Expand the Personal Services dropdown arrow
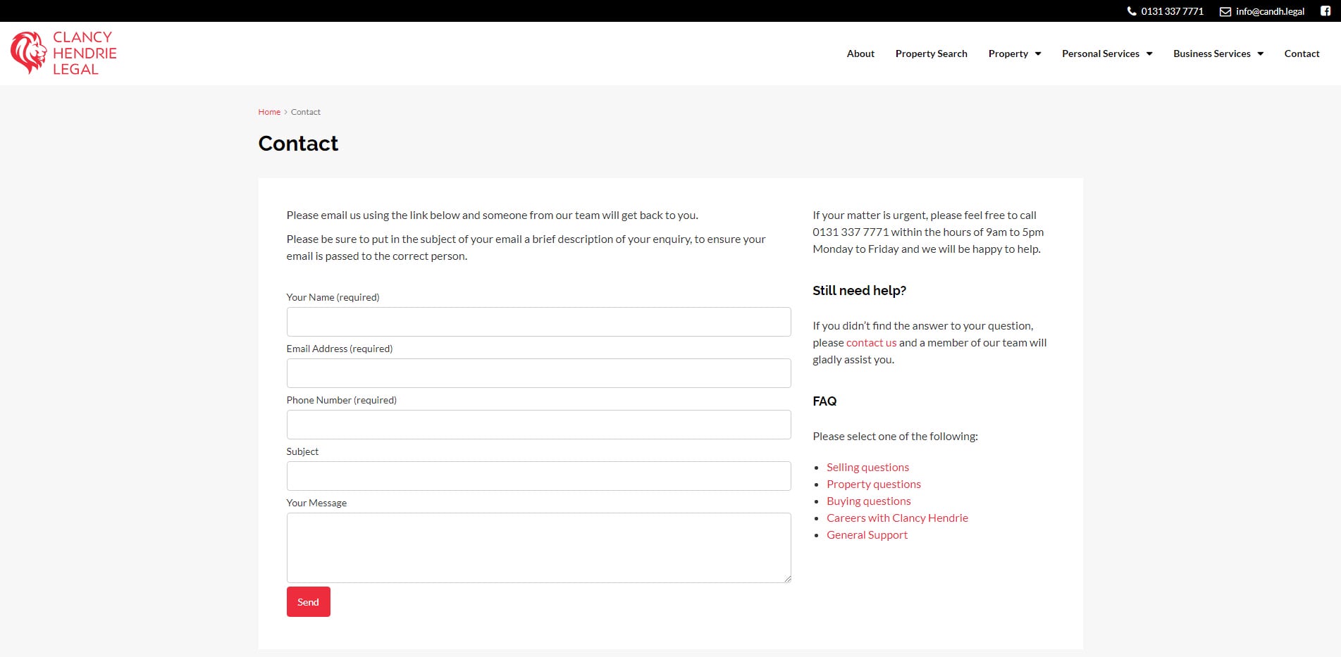 click(1149, 54)
